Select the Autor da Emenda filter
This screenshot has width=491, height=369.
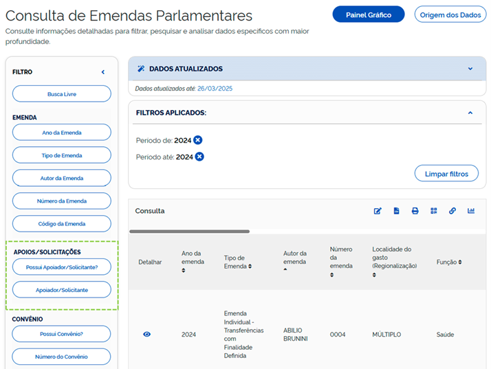click(62, 178)
